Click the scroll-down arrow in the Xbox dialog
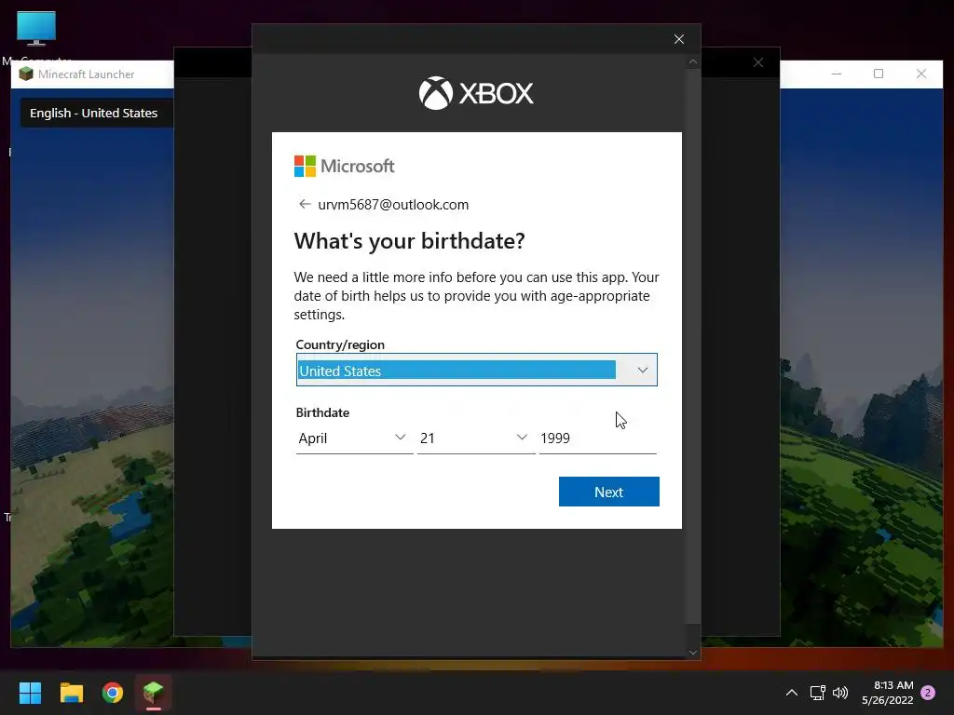This screenshot has height=715, width=954. [x=693, y=653]
